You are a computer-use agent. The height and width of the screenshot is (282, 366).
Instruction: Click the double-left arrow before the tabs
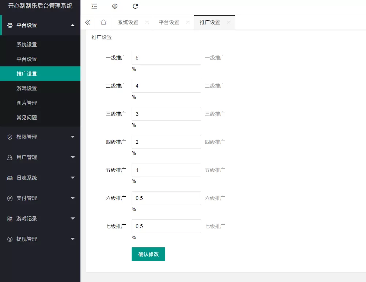(x=87, y=22)
